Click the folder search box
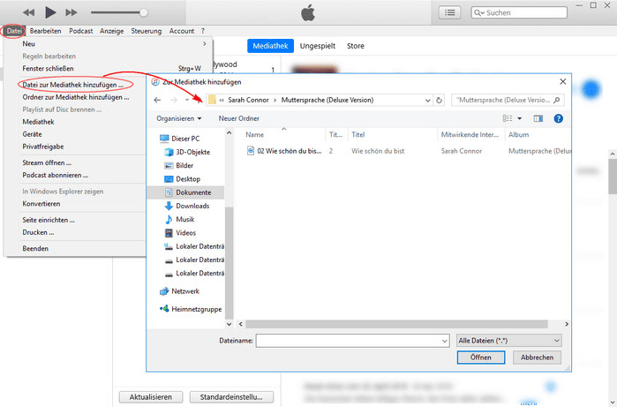This screenshot has height=407, width=617. point(508,100)
